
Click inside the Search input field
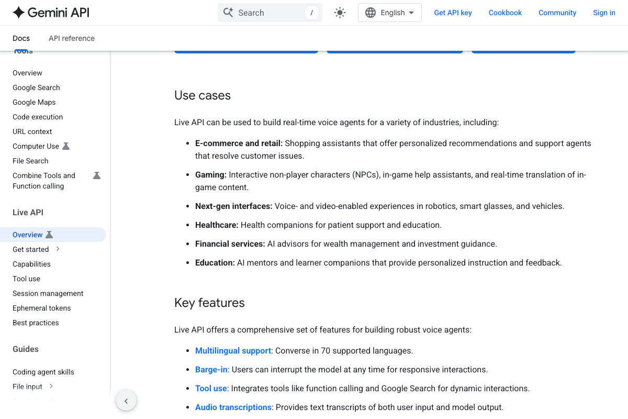267,12
